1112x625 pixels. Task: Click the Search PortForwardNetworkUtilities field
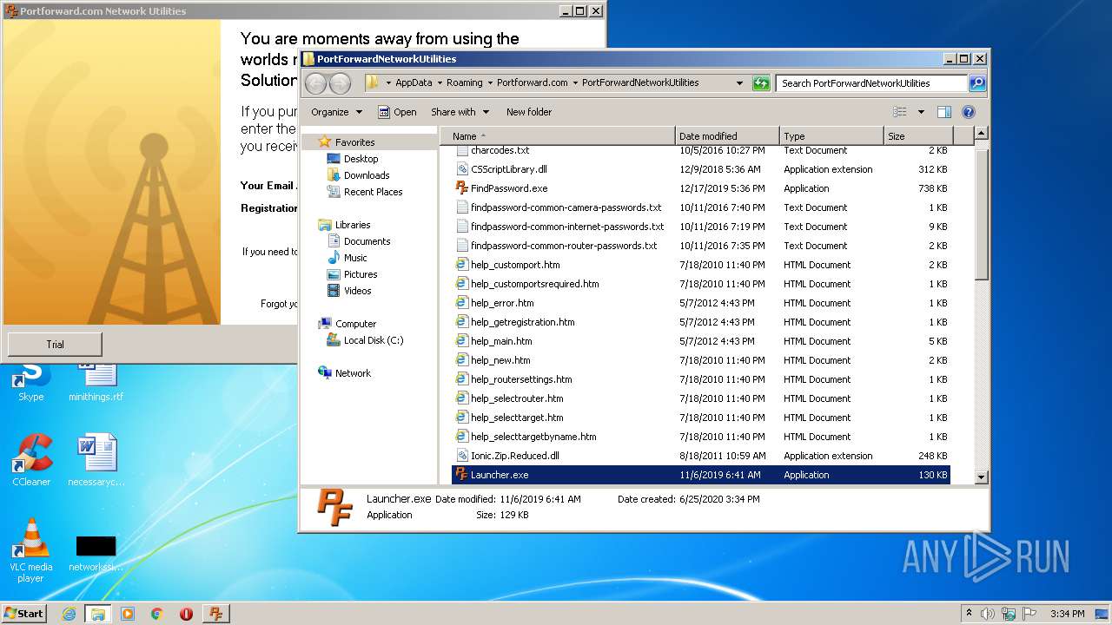point(871,83)
